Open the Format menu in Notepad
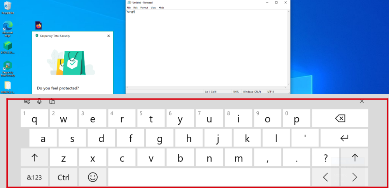The width and height of the screenshot is (389, 188). pos(144,8)
